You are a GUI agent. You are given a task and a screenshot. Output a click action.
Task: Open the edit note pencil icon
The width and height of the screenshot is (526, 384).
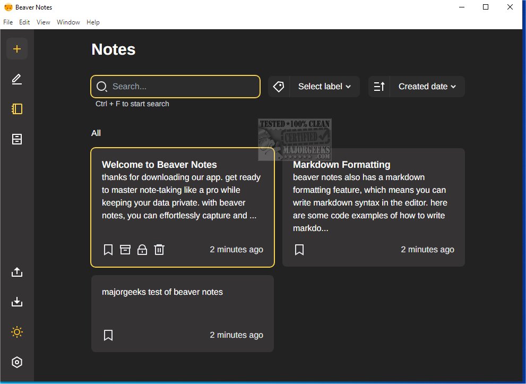[17, 79]
